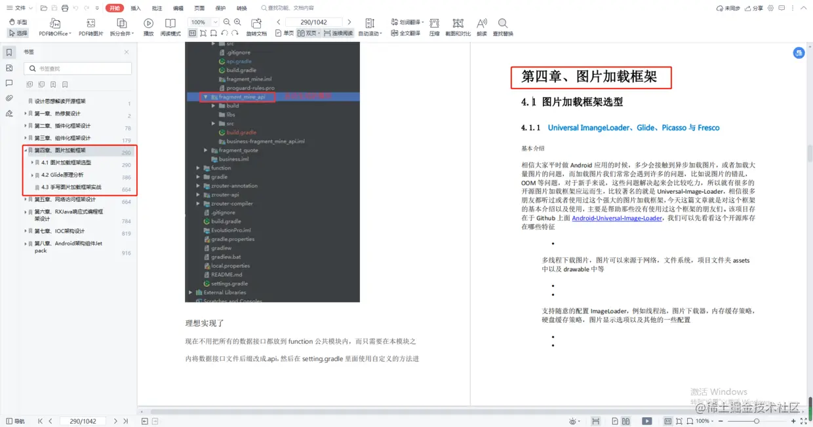Enter 阅读模式 reading mode
Image resolution: width=813 pixels, height=427 pixels.
click(170, 28)
